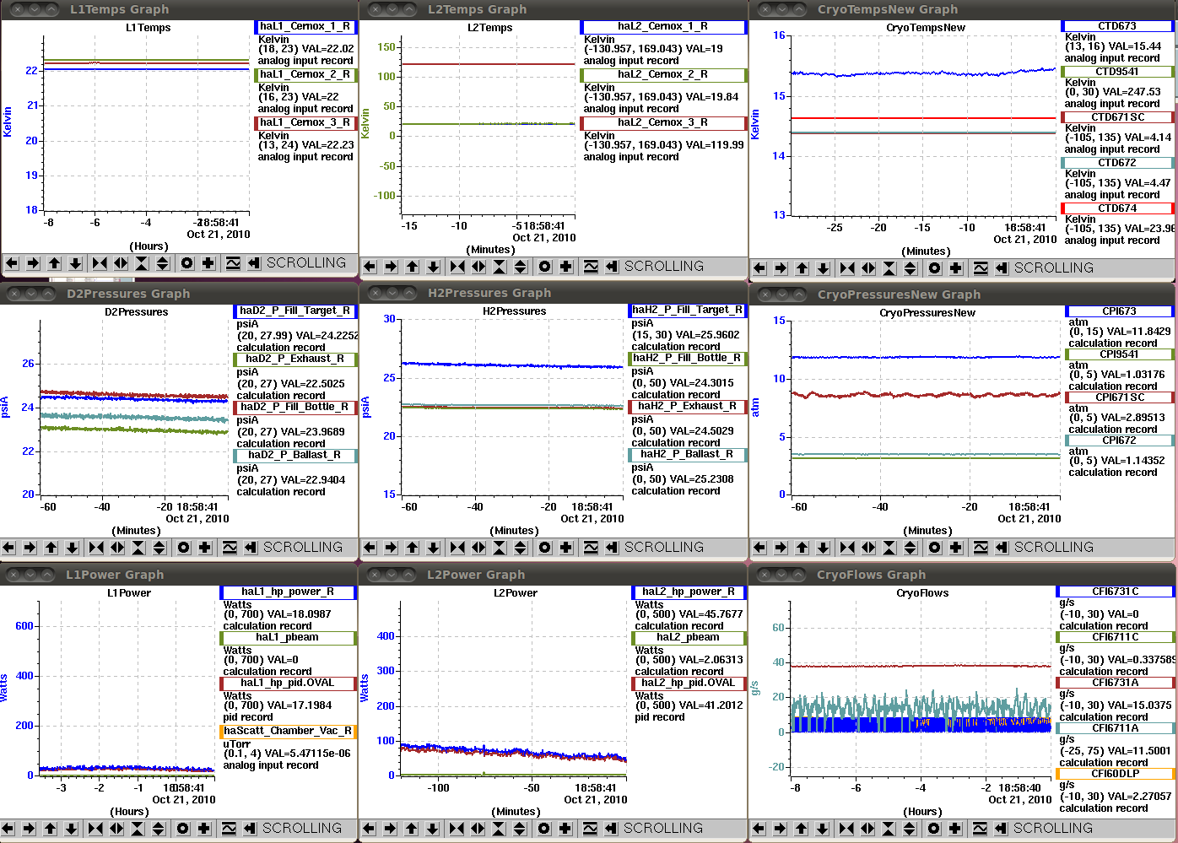
Task: Click SCROLLING status text in L1Temps Graph
Action: coord(306,263)
